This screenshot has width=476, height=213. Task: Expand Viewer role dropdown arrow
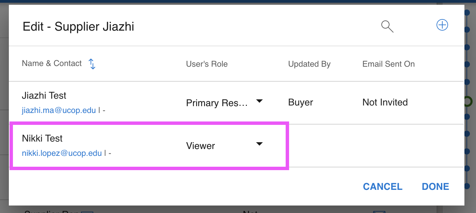pyautogui.click(x=259, y=144)
